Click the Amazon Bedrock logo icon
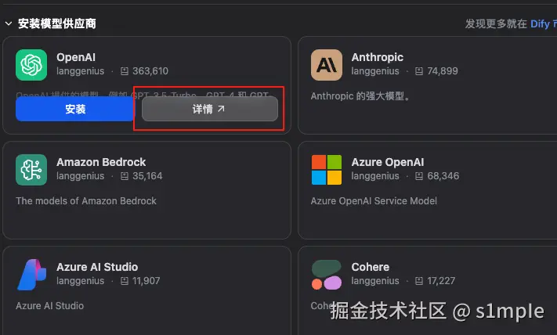Viewport: 557px width, 335px height. (32, 170)
